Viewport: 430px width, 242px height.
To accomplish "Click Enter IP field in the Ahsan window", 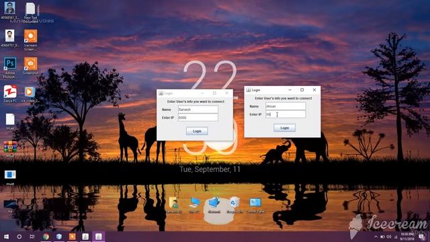I will coord(286,114).
